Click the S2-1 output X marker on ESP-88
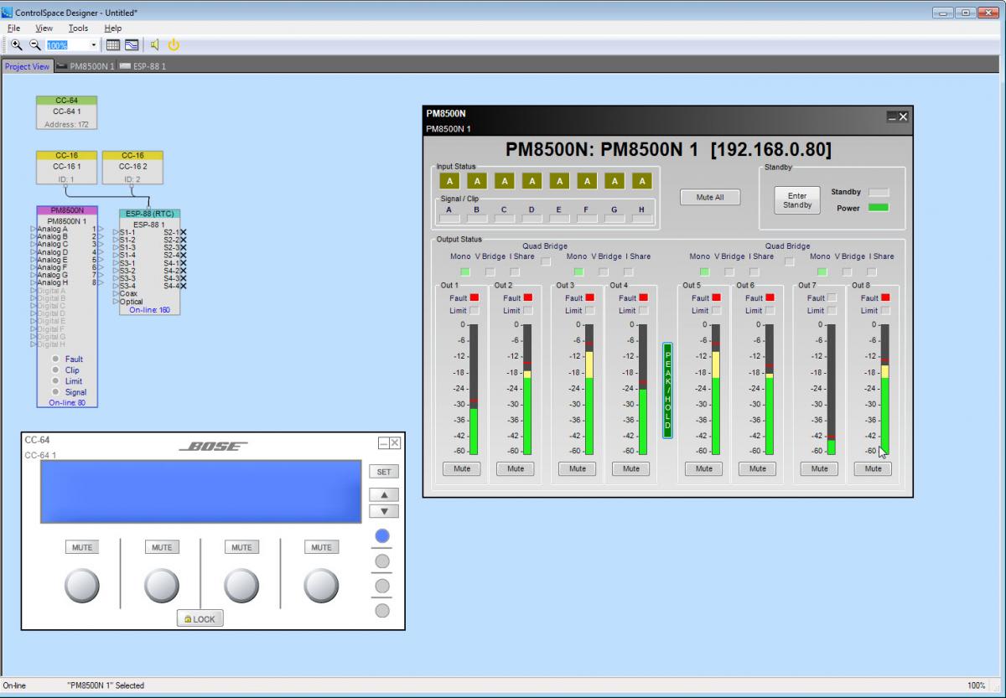The height and width of the screenshot is (698, 1006). coord(183,232)
